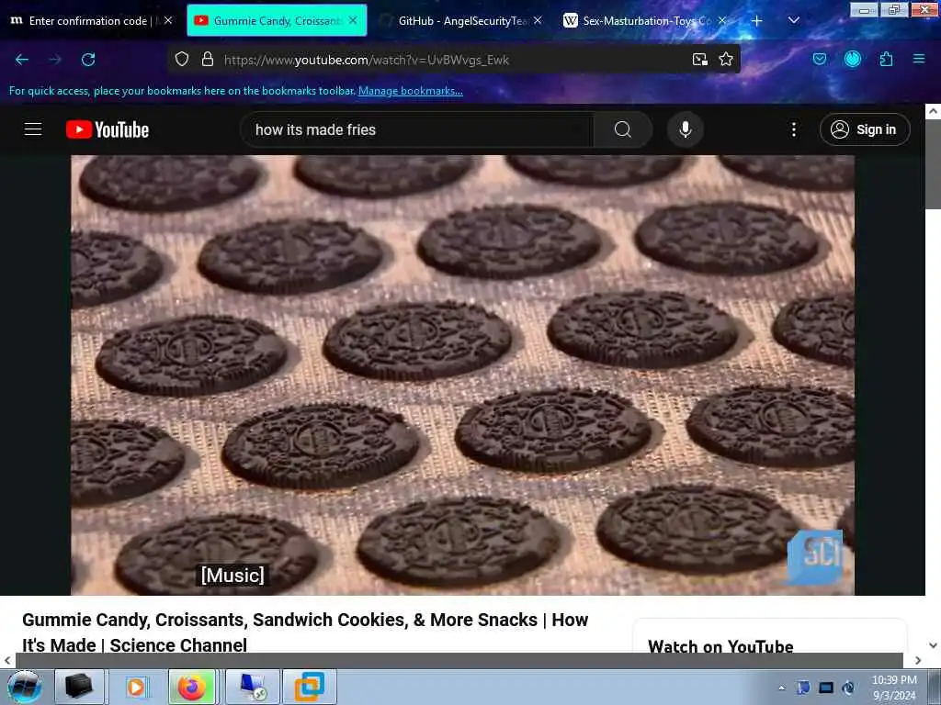This screenshot has width=941, height=705.
Task: Click the YouTube search magnifier button
Action: tap(623, 129)
